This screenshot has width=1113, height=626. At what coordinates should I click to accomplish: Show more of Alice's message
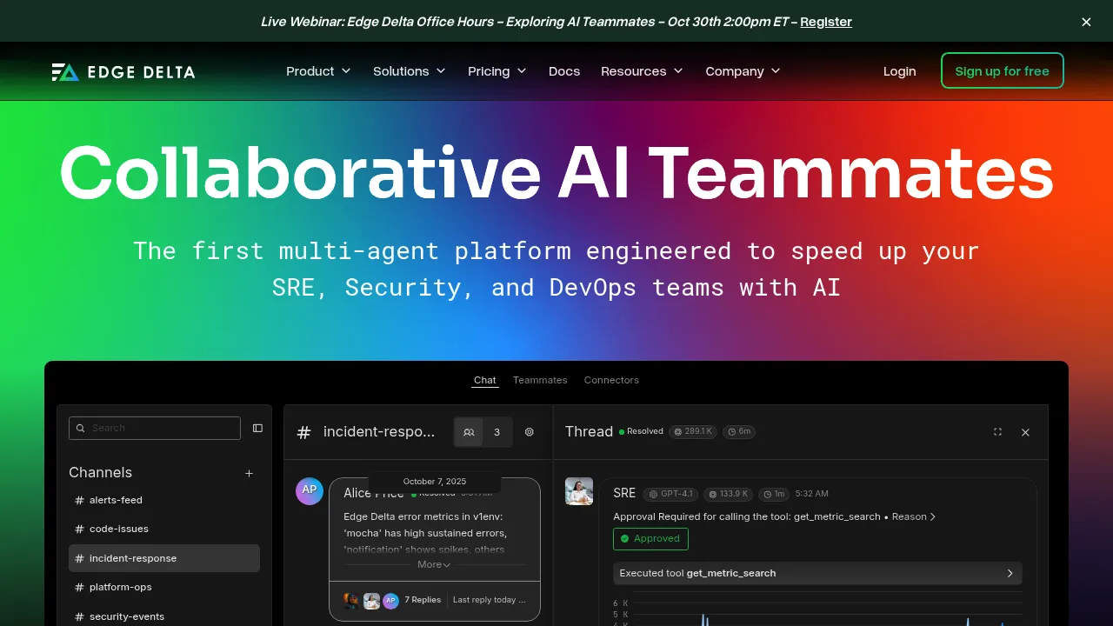pyautogui.click(x=434, y=564)
